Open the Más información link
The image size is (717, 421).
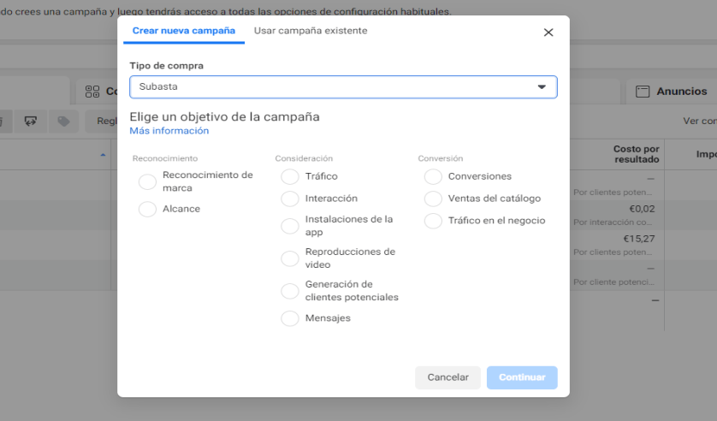click(169, 131)
